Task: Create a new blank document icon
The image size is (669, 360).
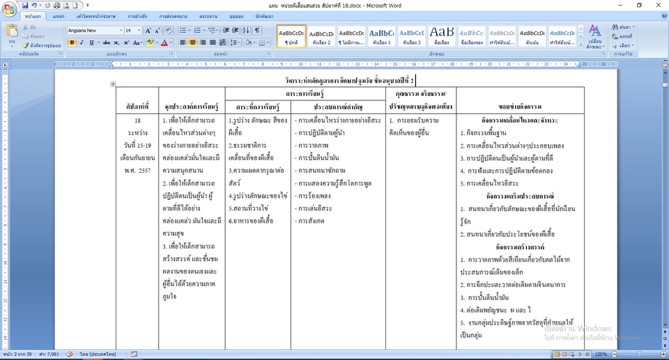Action: [75, 6]
